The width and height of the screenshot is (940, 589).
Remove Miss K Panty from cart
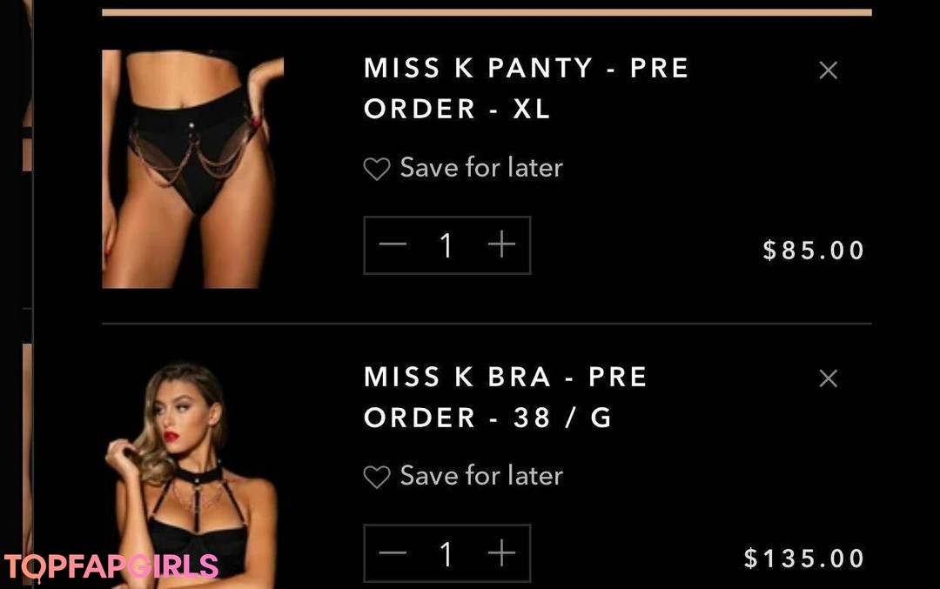(828, 70)
